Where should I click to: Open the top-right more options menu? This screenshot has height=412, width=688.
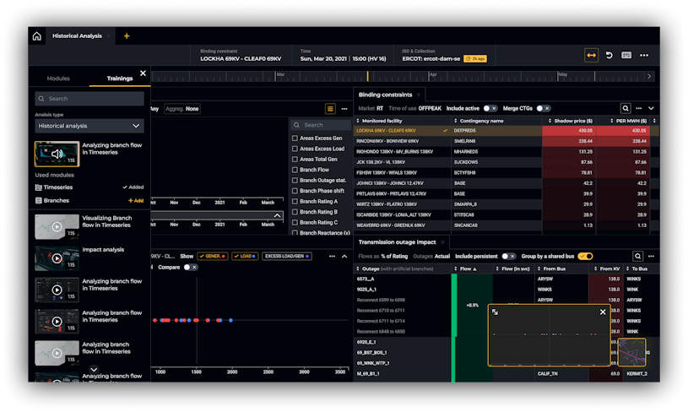pos(644,55)
